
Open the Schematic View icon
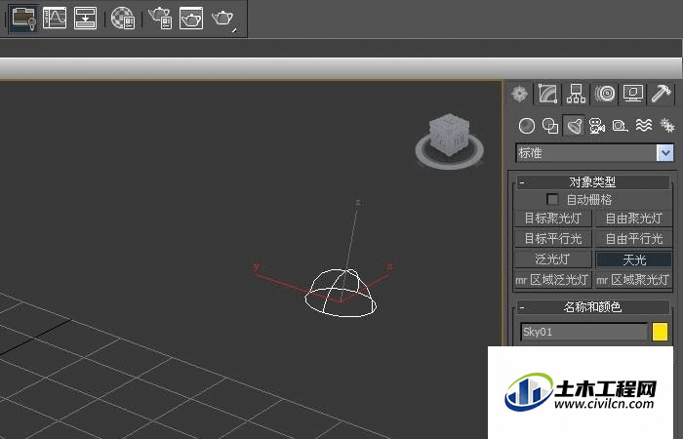85,18
